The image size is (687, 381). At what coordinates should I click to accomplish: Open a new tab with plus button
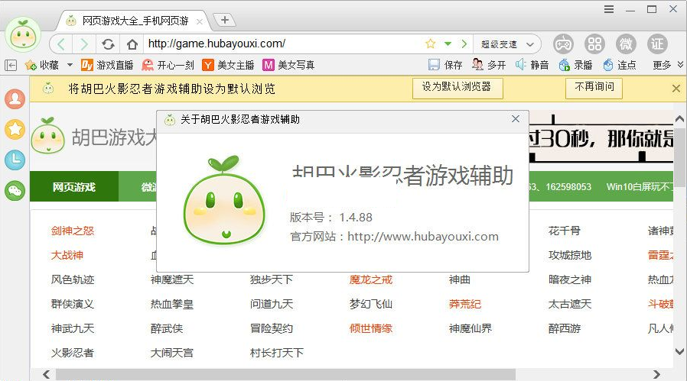(224, 19)
